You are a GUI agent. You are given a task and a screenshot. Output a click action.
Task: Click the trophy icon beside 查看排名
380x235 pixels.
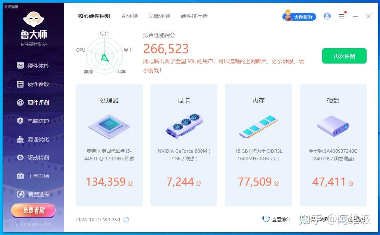point(266,219)
